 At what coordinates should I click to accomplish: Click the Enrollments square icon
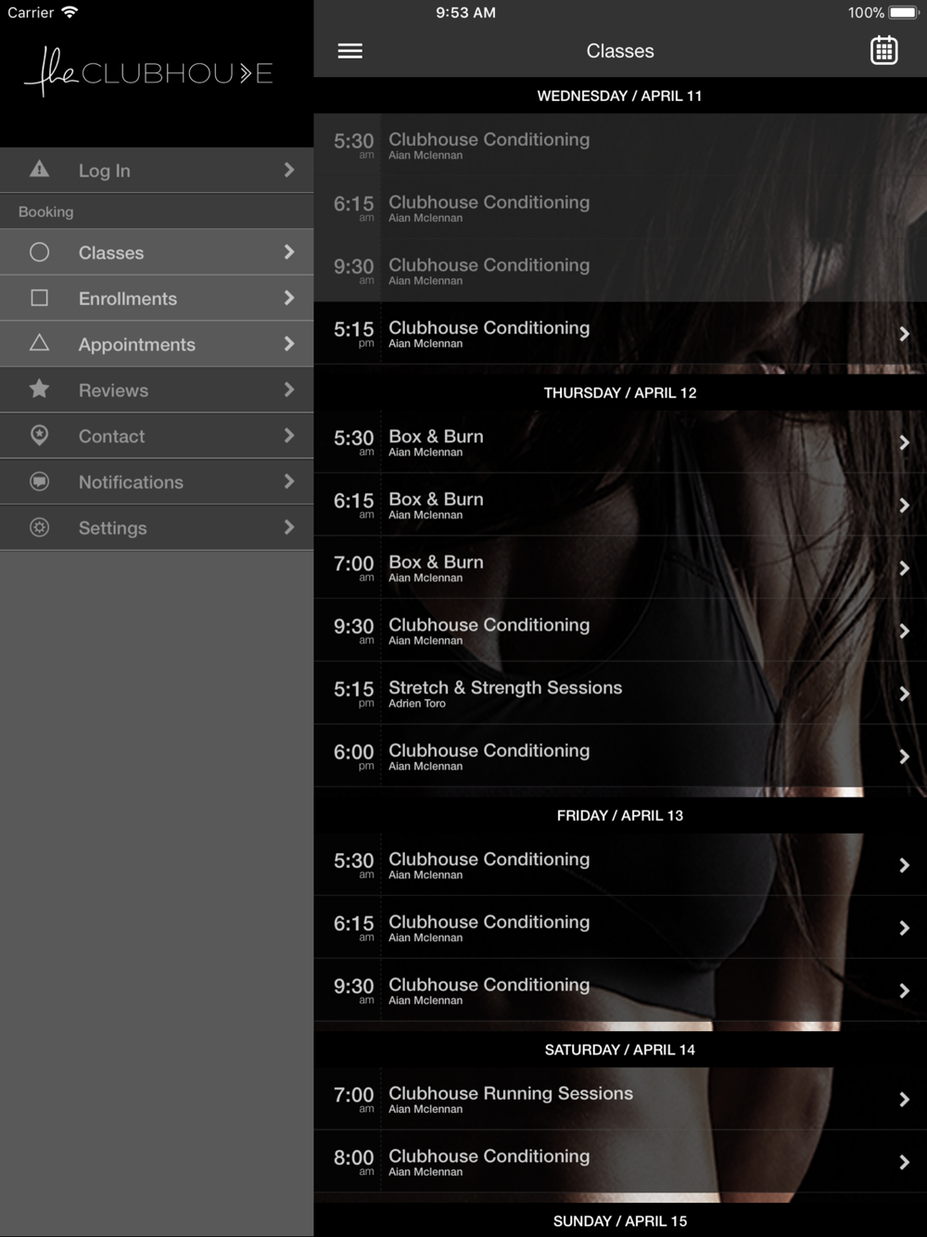coord(39,298)
